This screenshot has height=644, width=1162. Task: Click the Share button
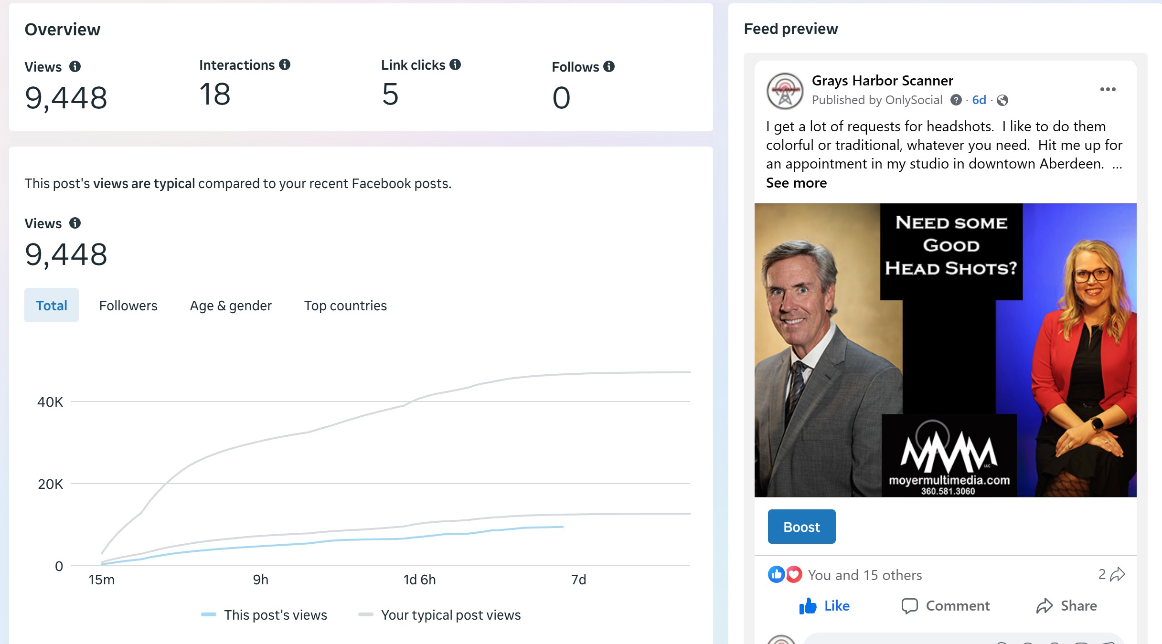pyautogui.click(x=1066, y=606)
